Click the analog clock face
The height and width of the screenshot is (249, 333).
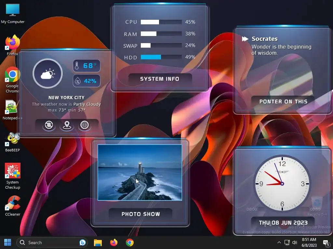(x=282, y=184)
